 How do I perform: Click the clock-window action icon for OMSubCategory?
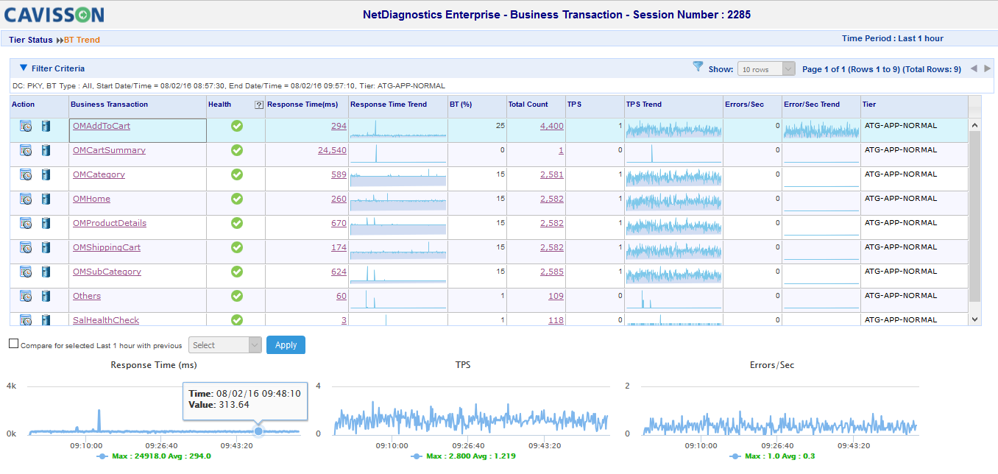point(26,272)
